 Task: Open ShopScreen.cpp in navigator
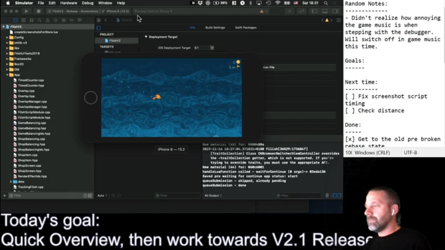click(30, 166)
